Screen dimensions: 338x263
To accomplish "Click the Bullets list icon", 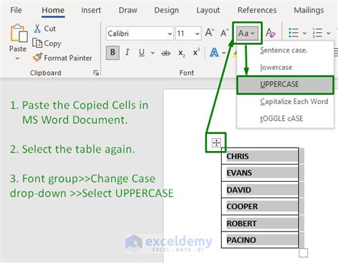I will coord(294,33).
